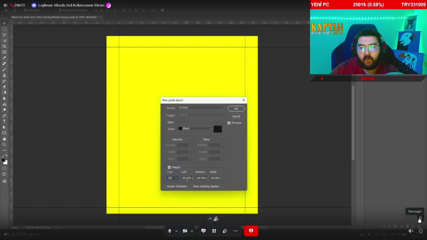Screen dimensions: 427x240
Task: Open the Edit Toolbar three-dots menu
Action: [4, 150]
